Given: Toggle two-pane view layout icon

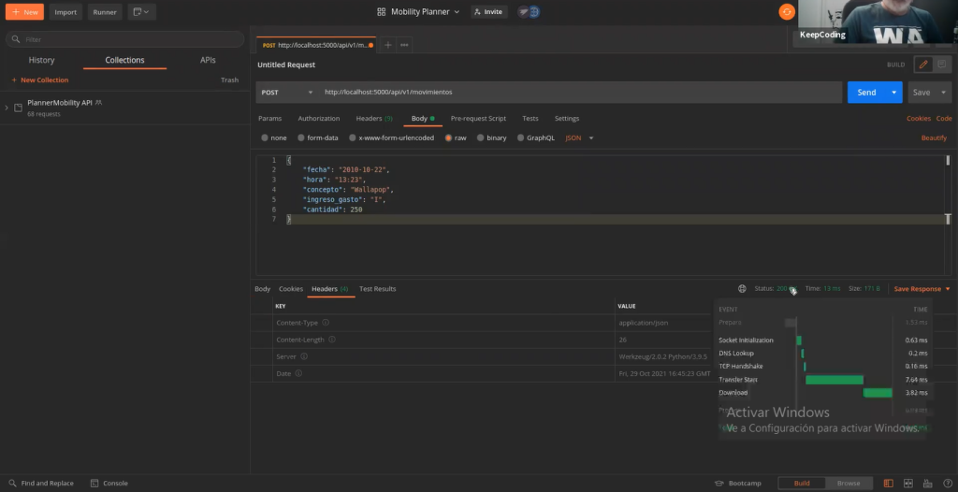Looking at the screenshot, I should [x=889, y=483].
